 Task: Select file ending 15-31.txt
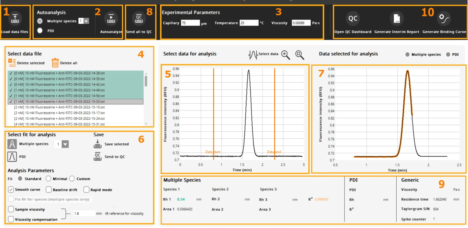coord(75,124)
